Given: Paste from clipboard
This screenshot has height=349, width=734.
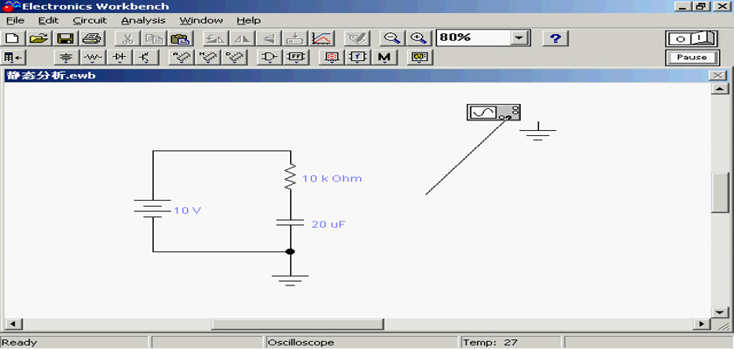Looking at the screenshot, I should (179, 38).
